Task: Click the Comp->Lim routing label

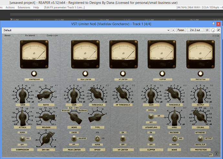Action: tap(52, 35)
